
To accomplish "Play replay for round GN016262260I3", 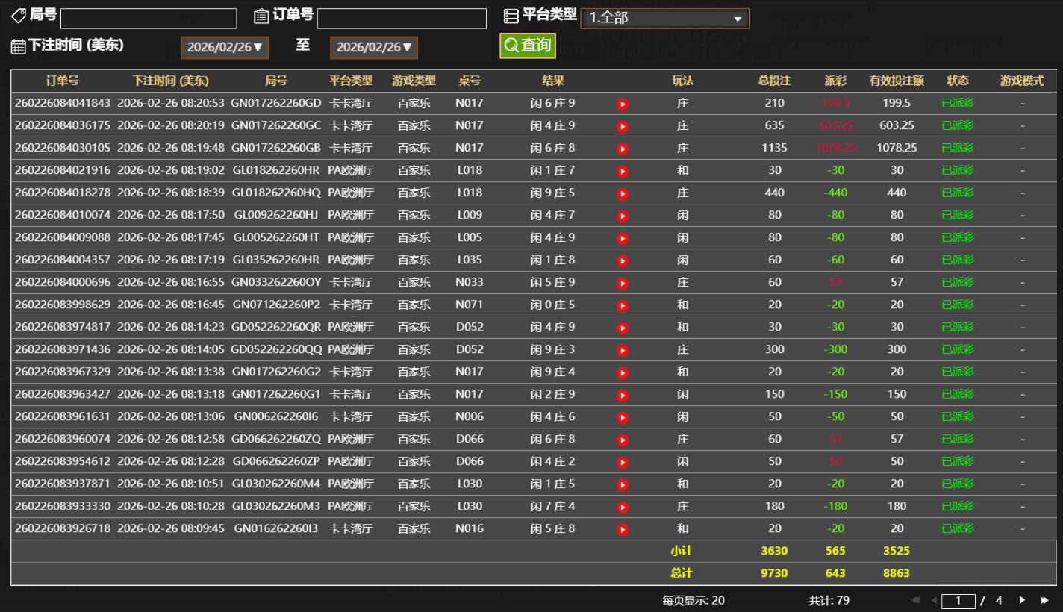I will point(623,529).
